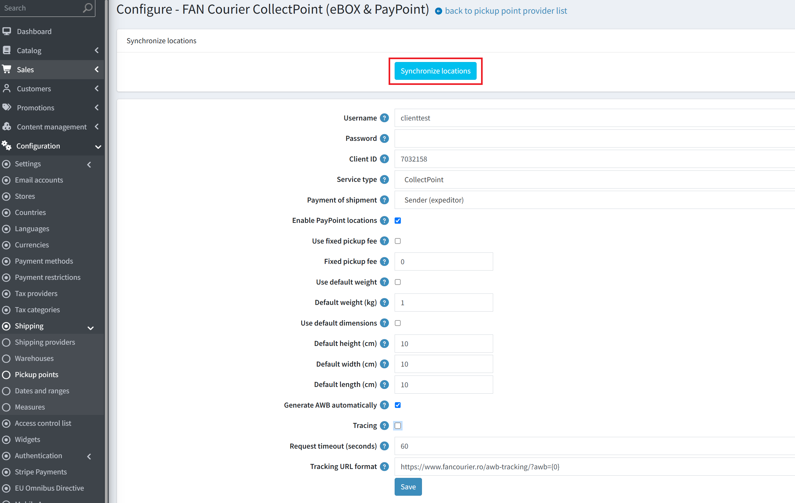Image resolution: width=795 pixels, height=503 pixels.
Task: Click the Sales shopping cart icon
Action: coord(7,69)
